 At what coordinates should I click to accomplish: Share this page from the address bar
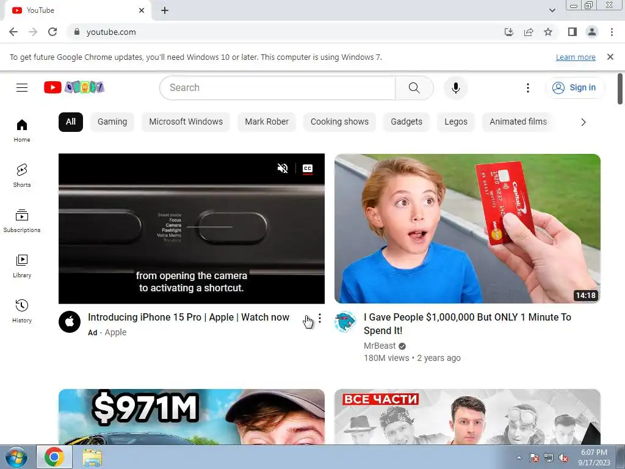(x=529, y=32)
